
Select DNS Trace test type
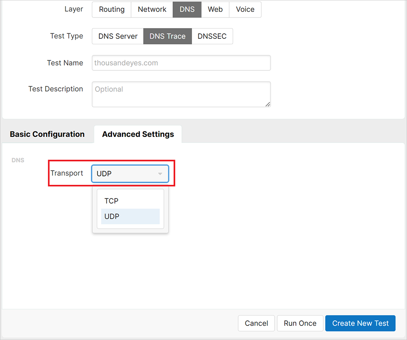[167, 36]
